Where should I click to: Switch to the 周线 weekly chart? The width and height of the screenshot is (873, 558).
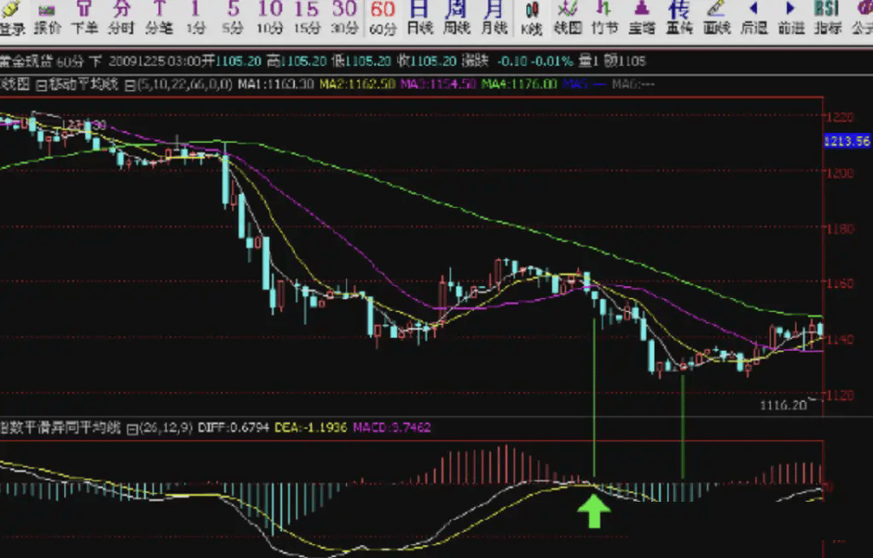(x=457, y=18)
